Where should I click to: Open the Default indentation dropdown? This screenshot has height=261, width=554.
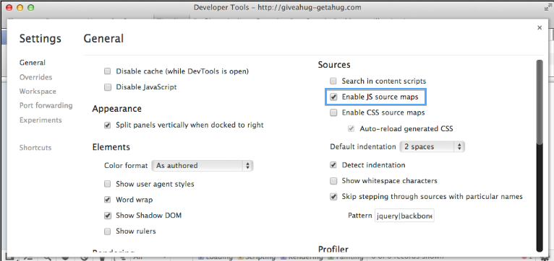(432, 146)
